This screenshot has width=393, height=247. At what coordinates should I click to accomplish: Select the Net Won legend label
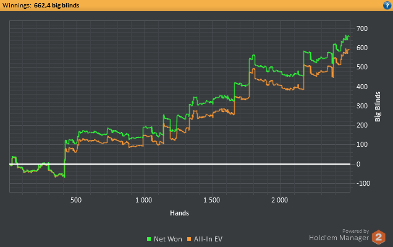point(167,239)
